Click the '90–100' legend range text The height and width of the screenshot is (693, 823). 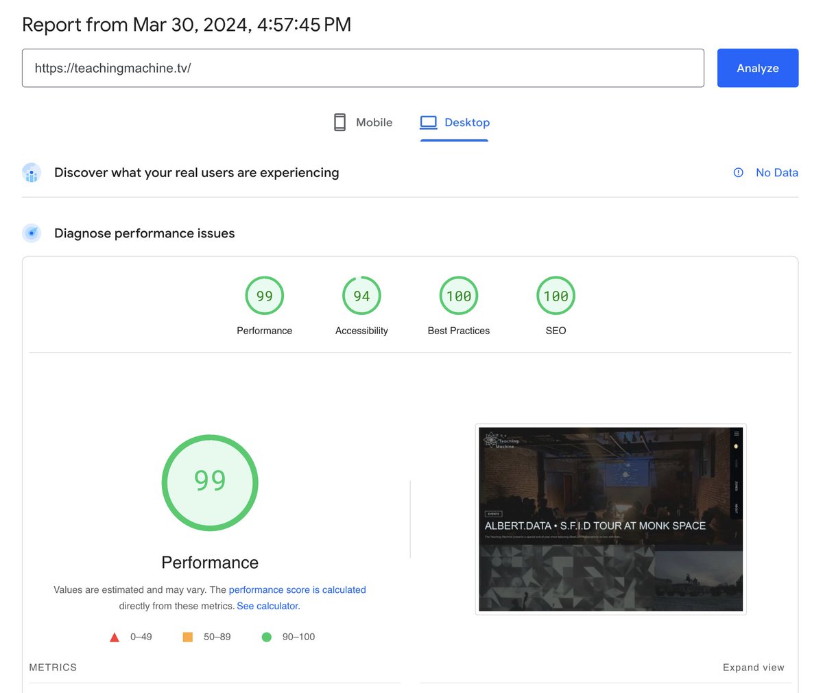pyautogui.click(x=298, y=637)
